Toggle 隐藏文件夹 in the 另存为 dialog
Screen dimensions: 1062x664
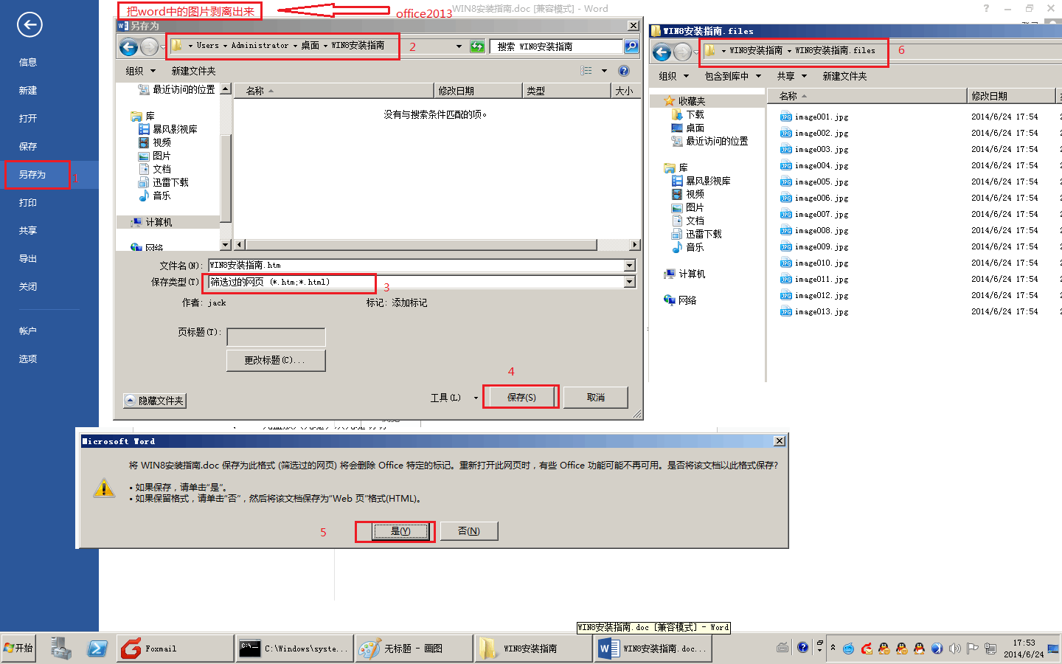point(155,401)
